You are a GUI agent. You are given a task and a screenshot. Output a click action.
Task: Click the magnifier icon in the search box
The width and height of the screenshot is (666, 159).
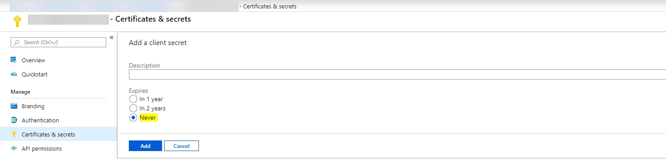(17, 42)
